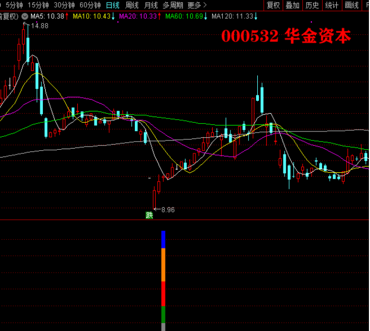The image size is (370, 331).
Task: Switch to 15分钟 period tab
Action: pos(38,5)
